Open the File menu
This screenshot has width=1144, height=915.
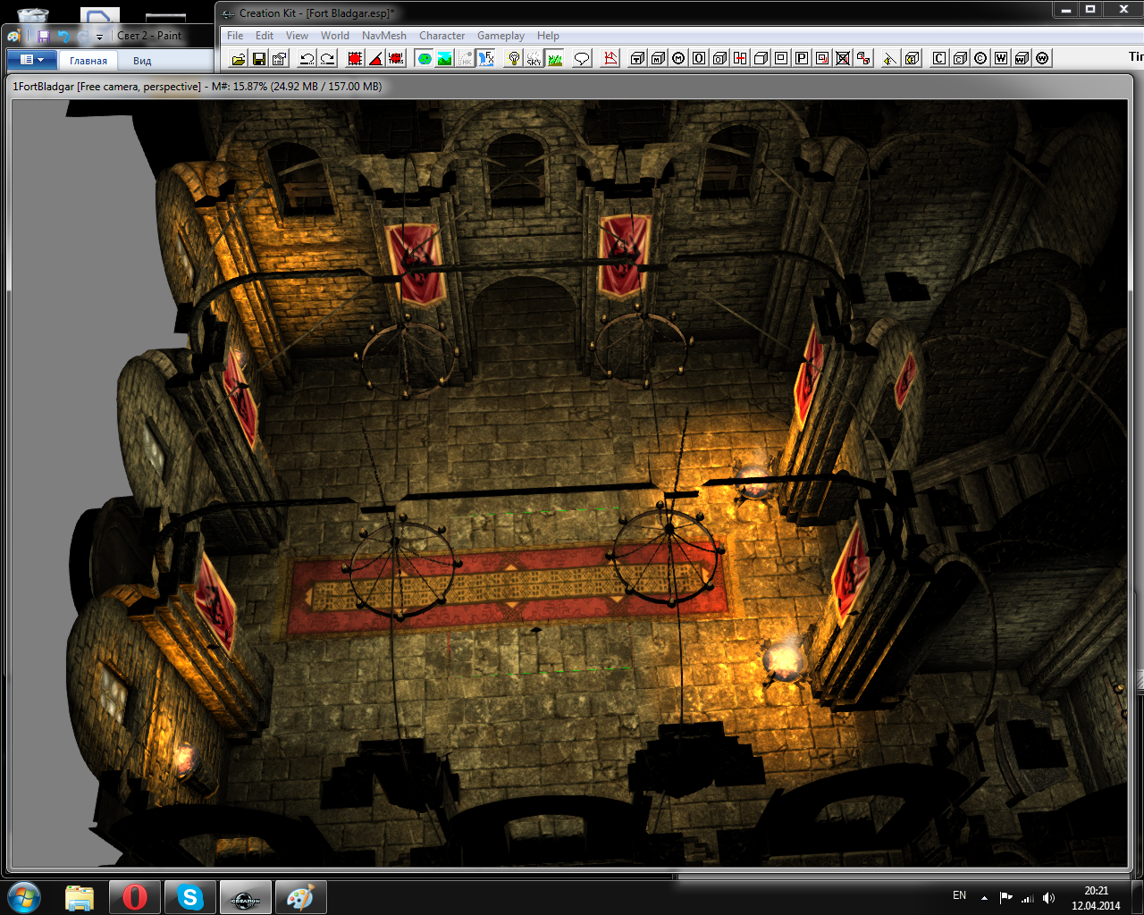click(x=235, y=36)
